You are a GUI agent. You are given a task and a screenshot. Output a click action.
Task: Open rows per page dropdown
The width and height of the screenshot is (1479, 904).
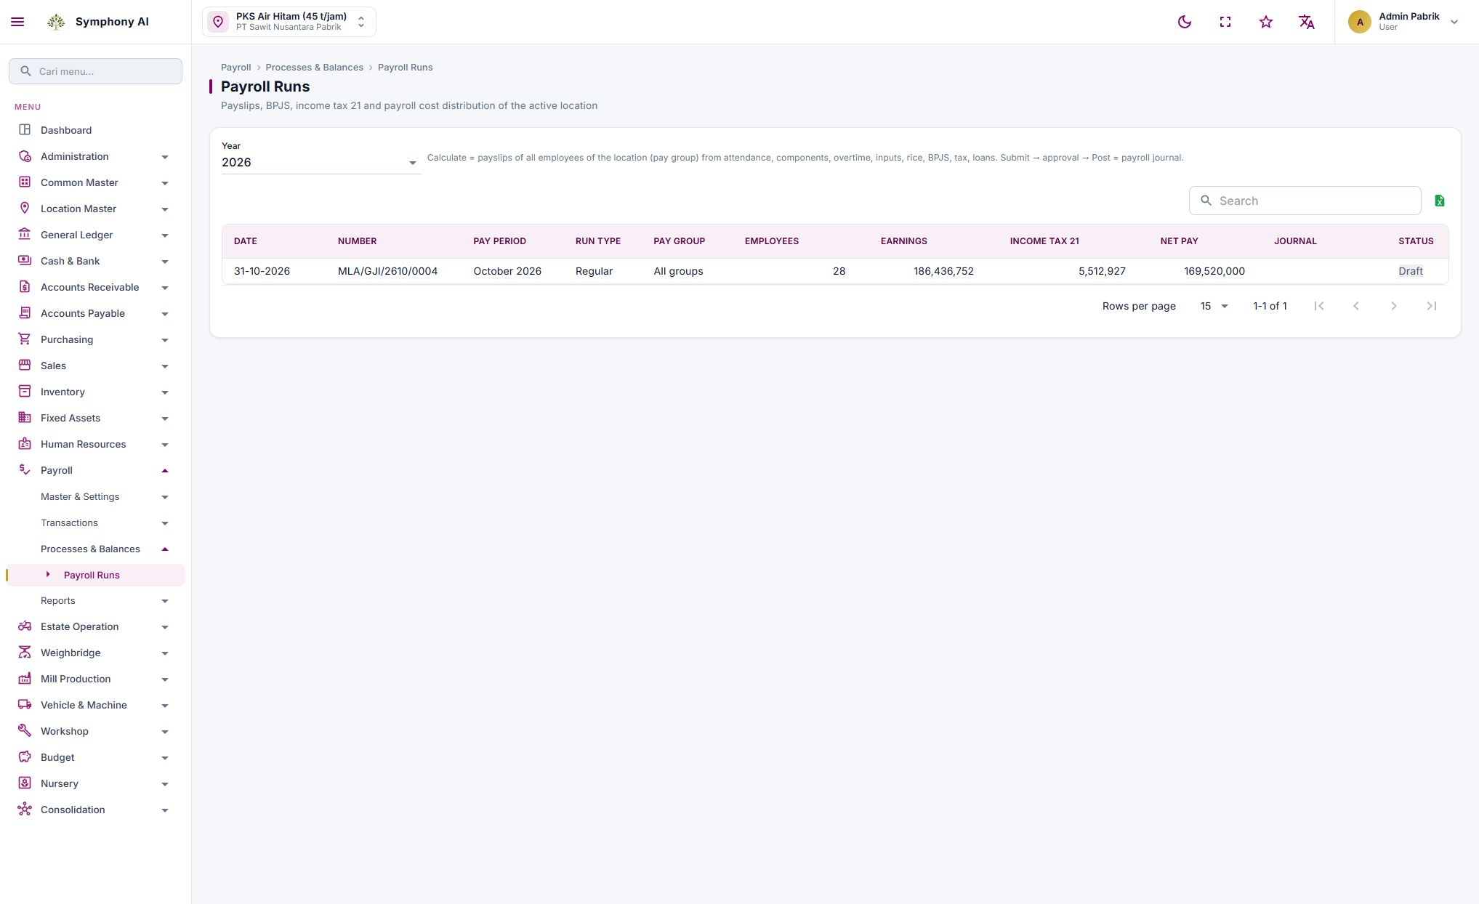pyautogui.click(x=1214, y=306)
